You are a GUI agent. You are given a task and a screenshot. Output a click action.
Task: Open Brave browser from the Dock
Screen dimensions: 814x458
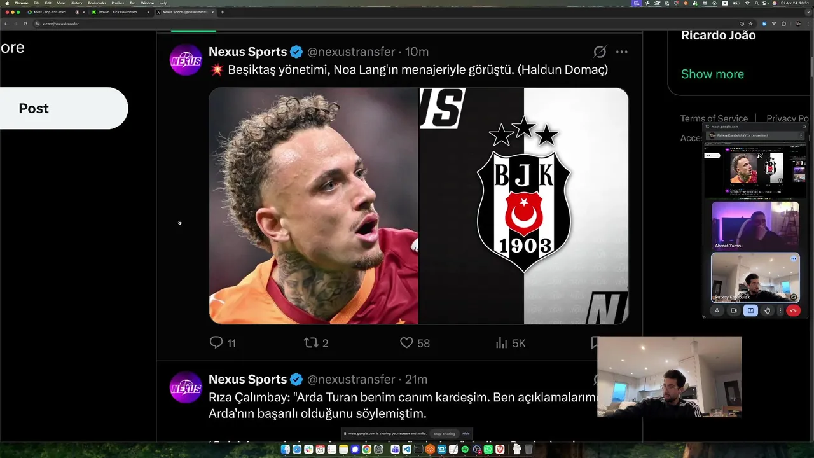[x=500, y=450]
